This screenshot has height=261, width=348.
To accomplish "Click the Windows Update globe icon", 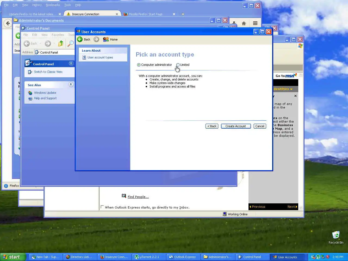I will coord(30,93).
